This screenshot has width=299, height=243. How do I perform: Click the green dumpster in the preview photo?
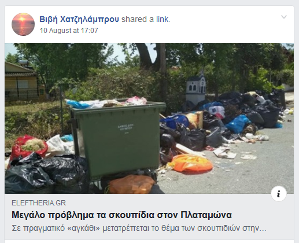click(117, 139)
